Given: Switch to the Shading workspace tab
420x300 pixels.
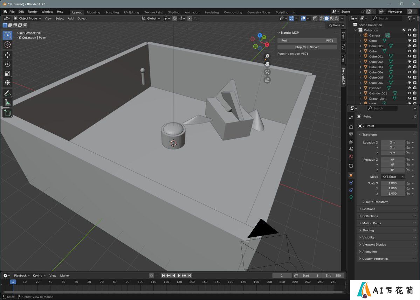Looking at the screenshot, I should [x=174, y=12].
